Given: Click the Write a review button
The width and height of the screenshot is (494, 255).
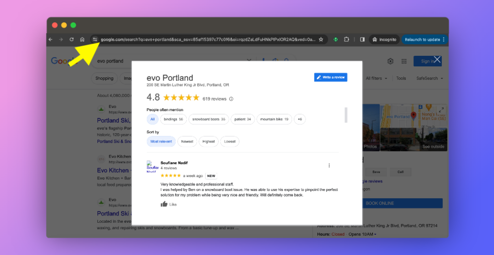Looking at the screenshot, I should [330, 77].
